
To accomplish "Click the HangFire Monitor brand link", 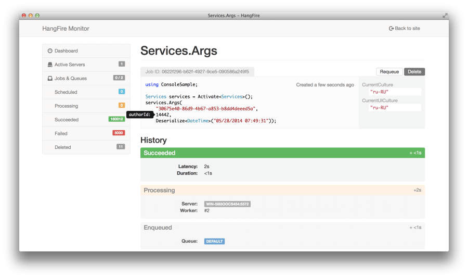I will (x=66, y=29).
